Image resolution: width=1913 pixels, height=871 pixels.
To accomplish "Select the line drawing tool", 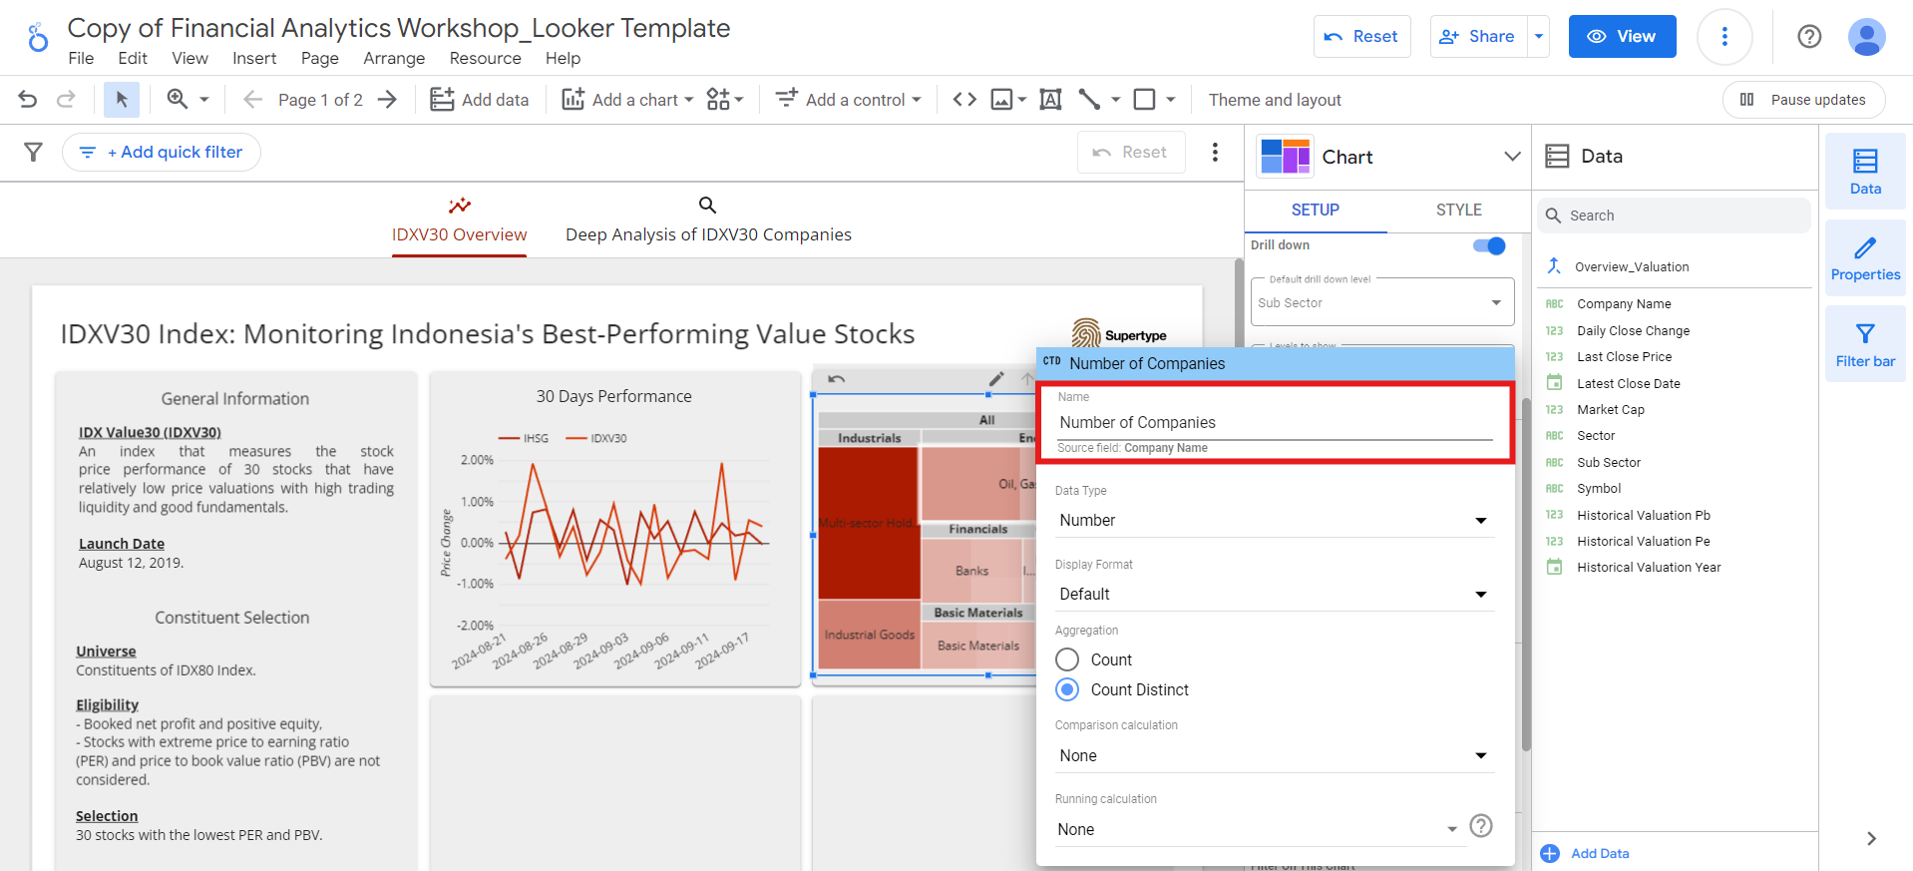I will (x=1089, y=99).
